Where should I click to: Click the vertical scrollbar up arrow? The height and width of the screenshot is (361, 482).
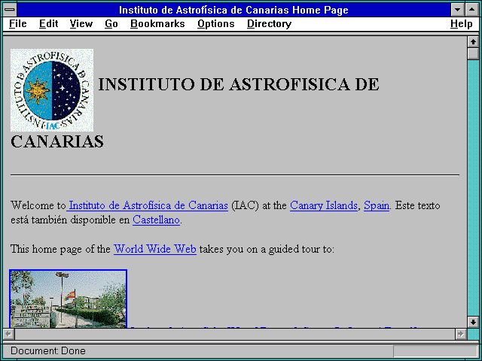[x=473, y=42]
